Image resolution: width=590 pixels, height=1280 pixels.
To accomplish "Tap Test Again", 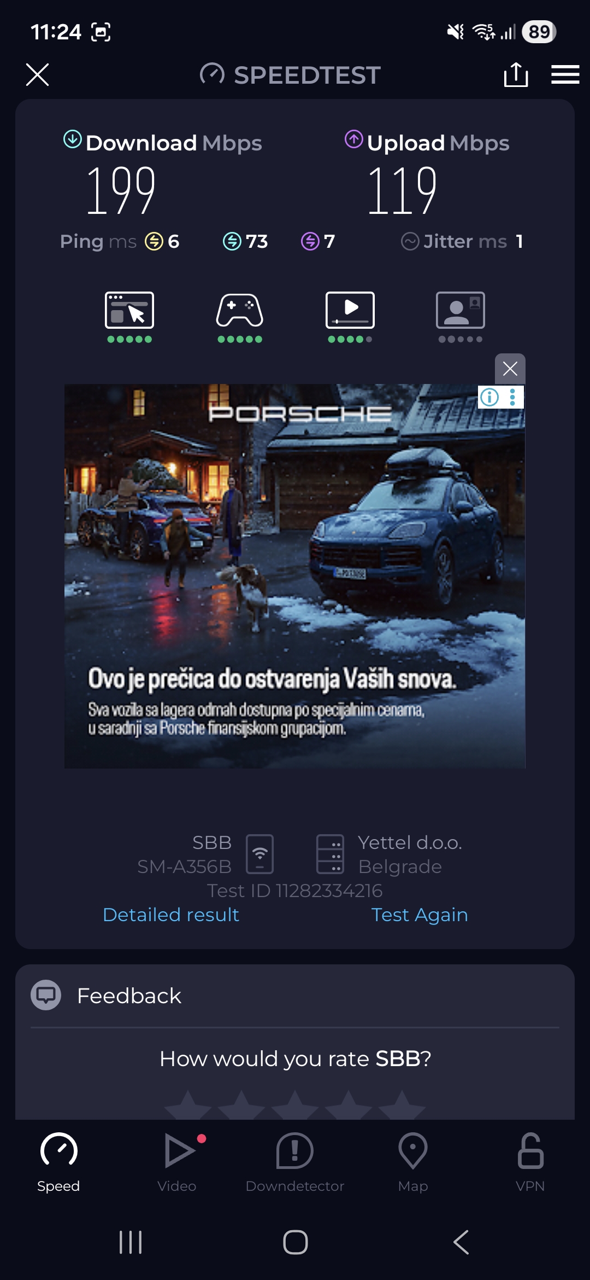I will tap(420, 915).
